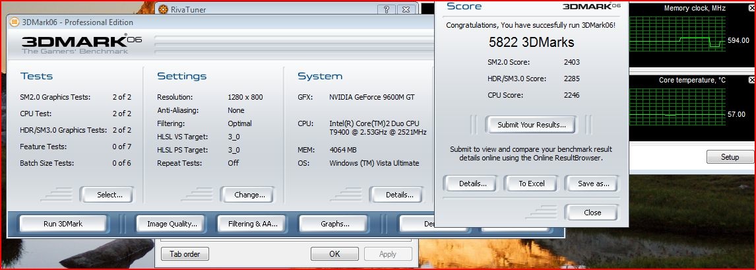Image resolution: width=756 pixels, height=270 pixels.
Task: Select HDR/SM3.0 Score value 2285
Action: (571, 78)
